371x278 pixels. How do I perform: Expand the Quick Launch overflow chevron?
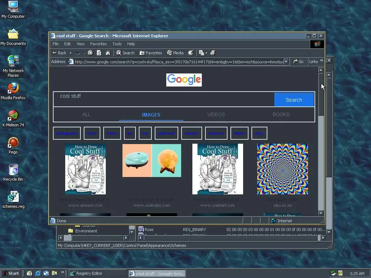tap(62, 272)
